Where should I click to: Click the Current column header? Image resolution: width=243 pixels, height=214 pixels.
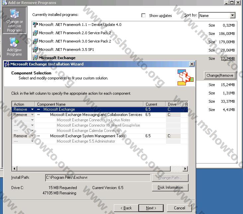click(x=154, y=104)
